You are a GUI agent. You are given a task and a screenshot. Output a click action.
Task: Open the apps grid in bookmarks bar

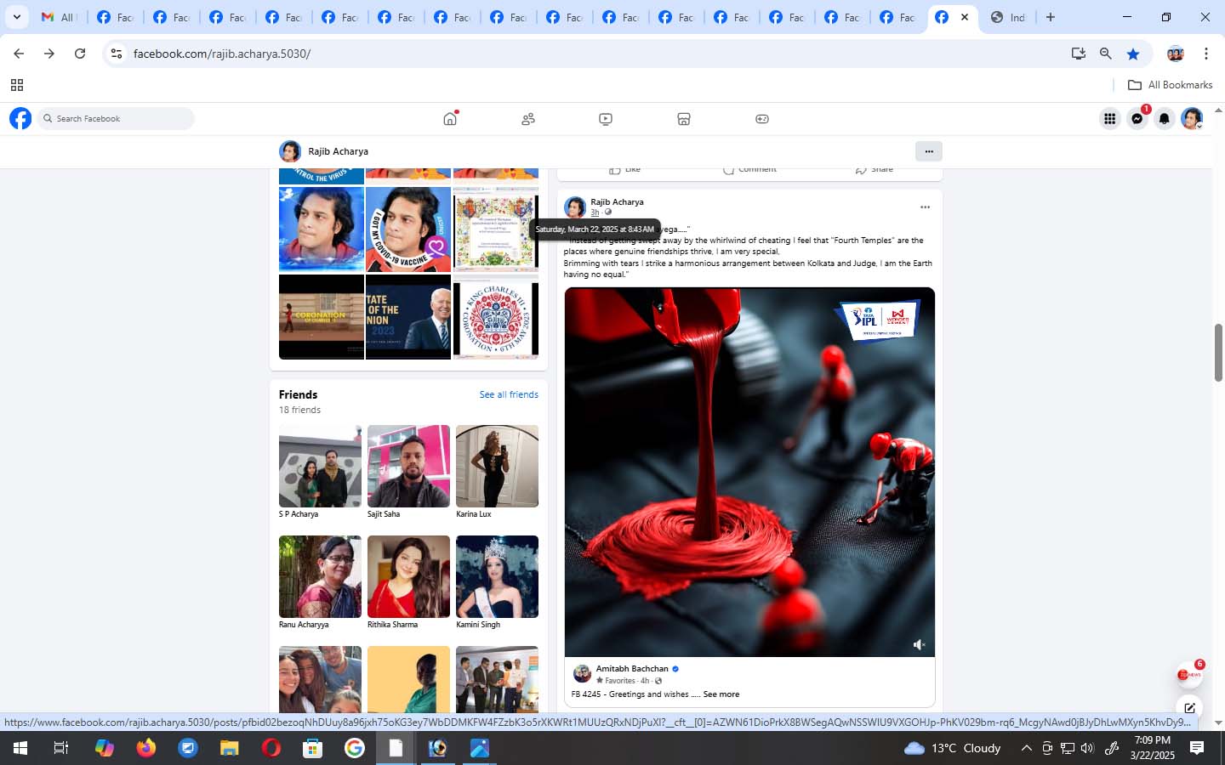[x=17, y=85]
